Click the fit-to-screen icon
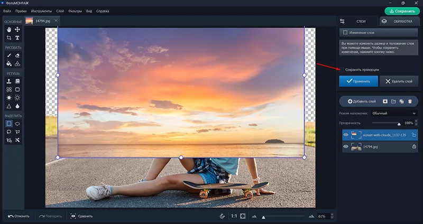Image resolution: width=423 pixels, height=224 pixels. (x=243, y=216)
